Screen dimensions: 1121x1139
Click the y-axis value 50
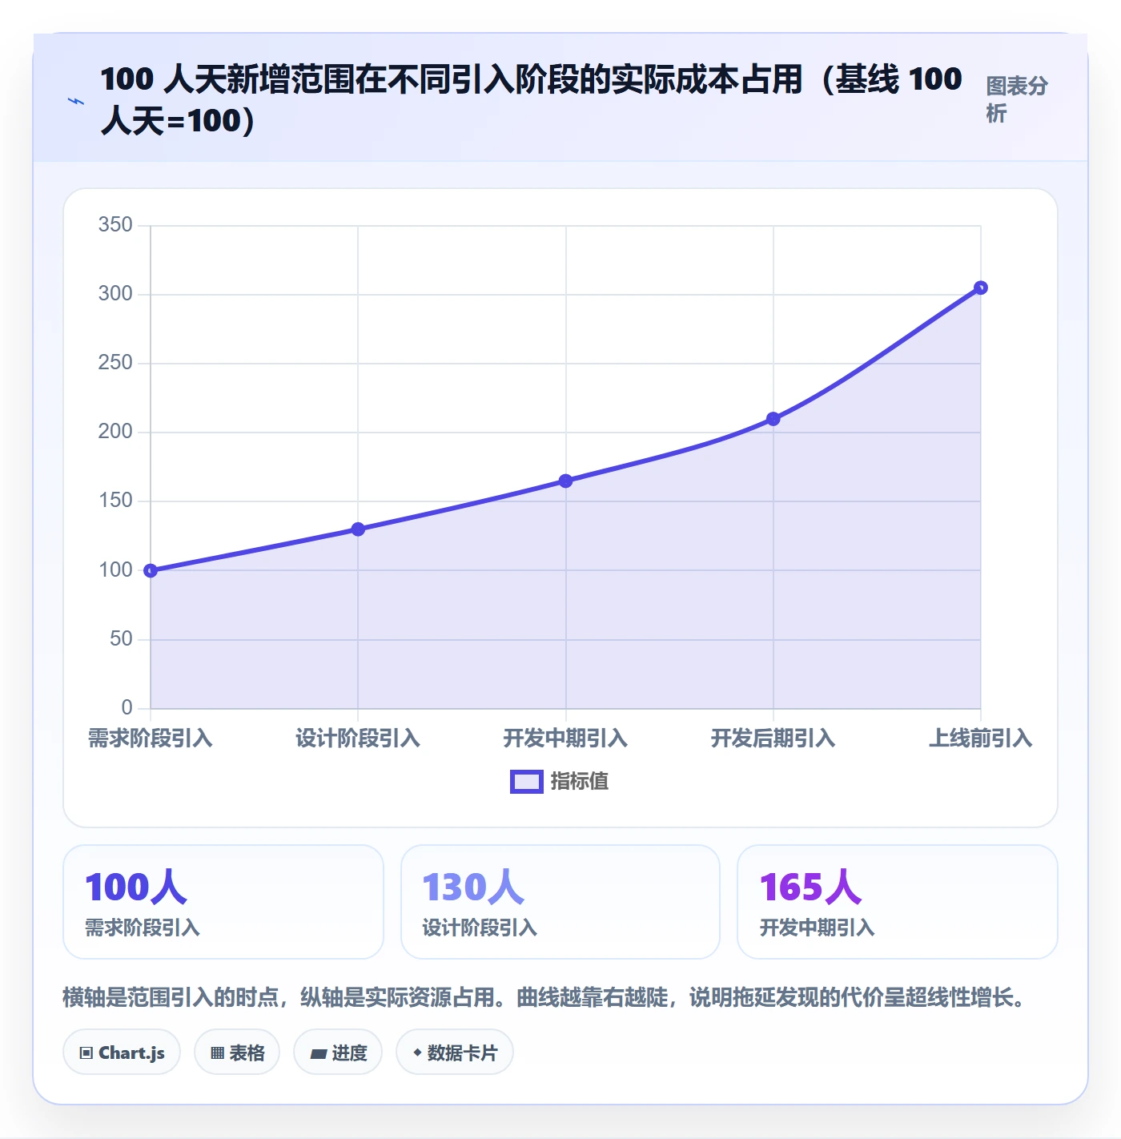point(121,638)
